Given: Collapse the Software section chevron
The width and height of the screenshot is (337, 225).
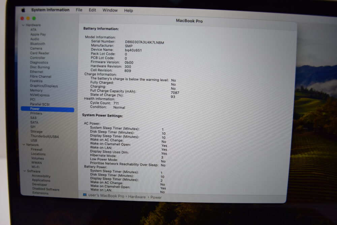Looking at the screenshot, I should pos(25,171).
